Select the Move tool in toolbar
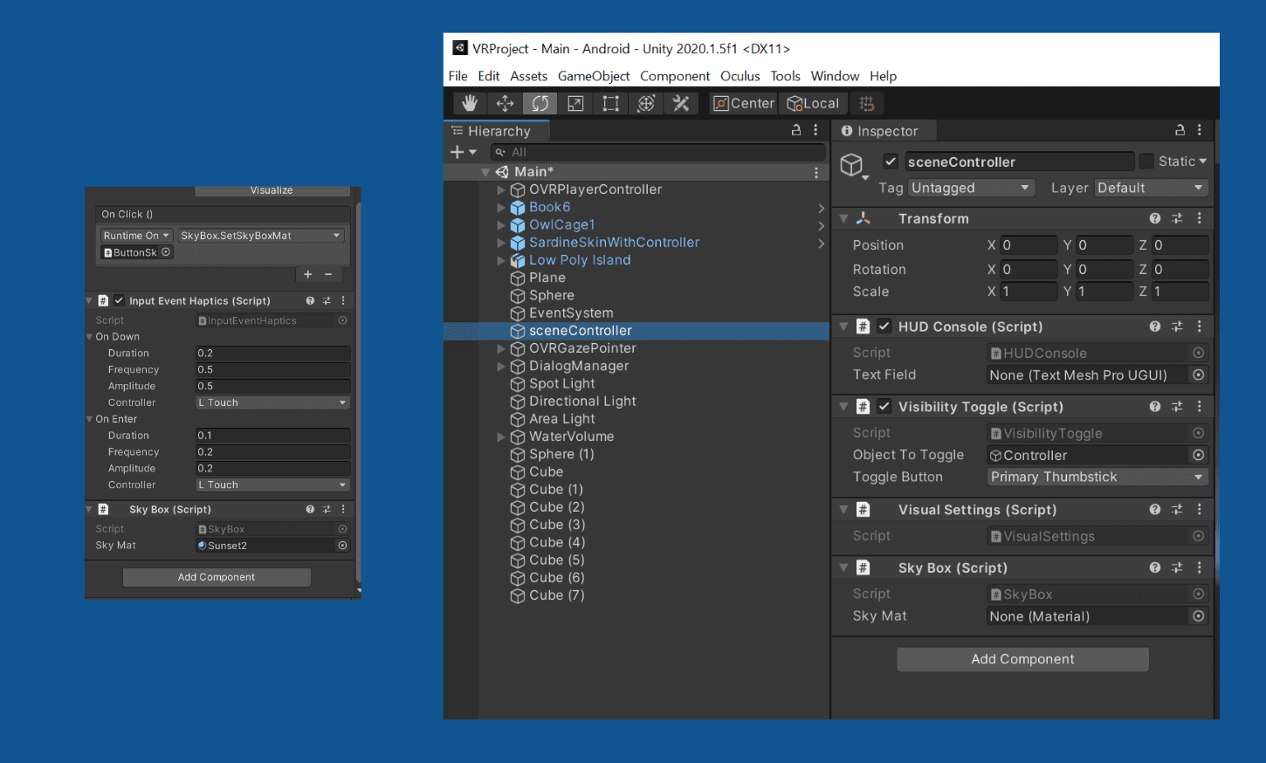1266x763 pixels. [505, 103]
